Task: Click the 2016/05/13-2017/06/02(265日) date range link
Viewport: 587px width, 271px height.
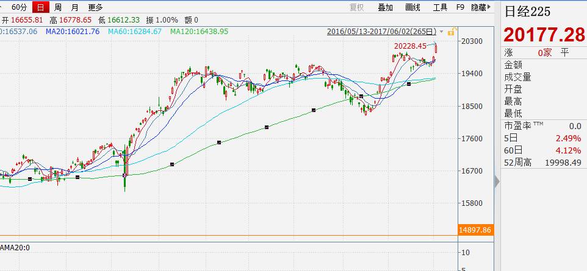Action: tap(382, 32)
